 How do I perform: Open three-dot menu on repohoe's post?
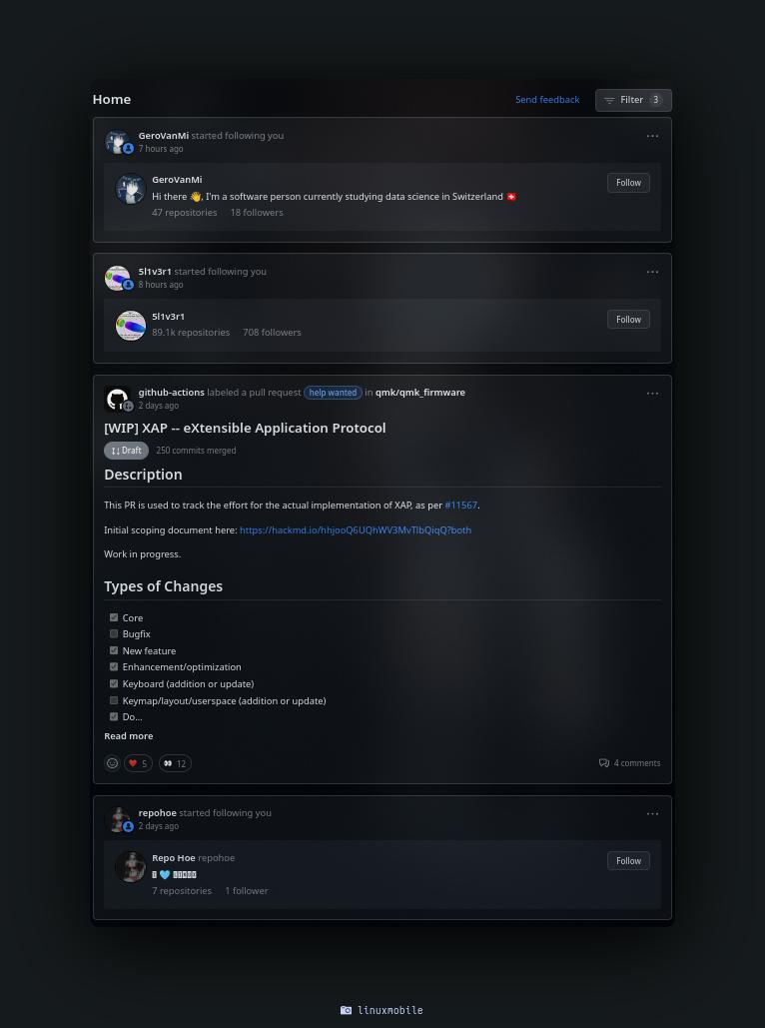click(652, 814)
